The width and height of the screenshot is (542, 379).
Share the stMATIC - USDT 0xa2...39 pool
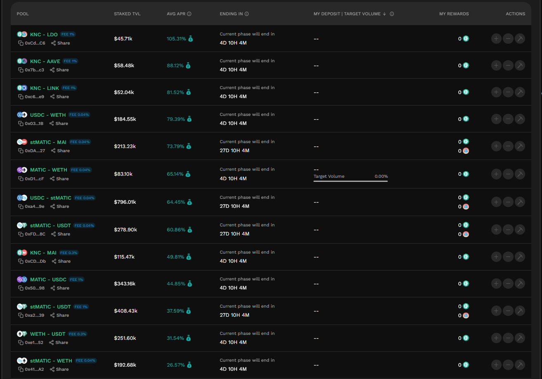(59, 315)
